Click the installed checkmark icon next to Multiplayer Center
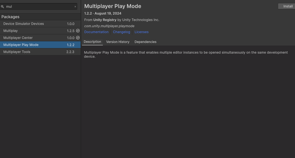The height and width of the screenshot is (158, 295). click(x=78, y=38)
